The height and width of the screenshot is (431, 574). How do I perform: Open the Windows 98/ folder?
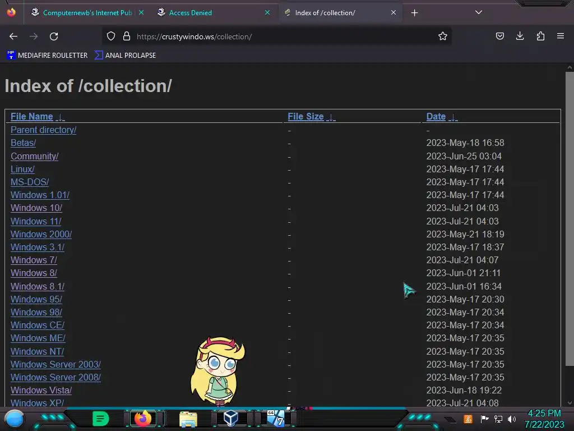36,312
